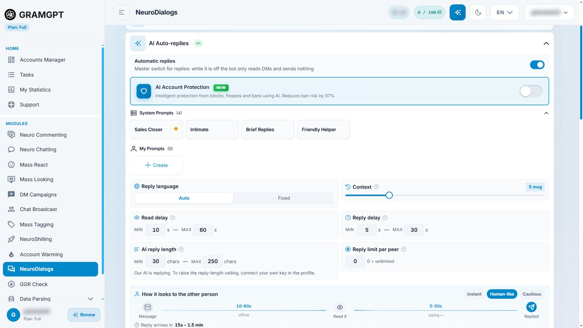The image size is (583, 328).
Task: Click Read delay help question icon
Action: point(173,218)
